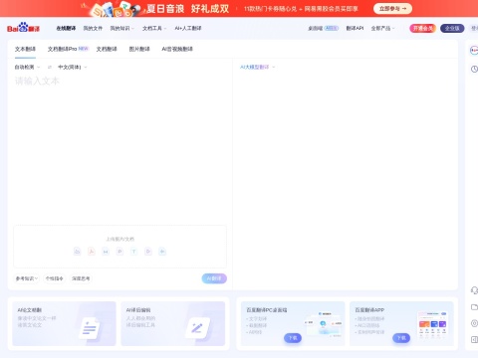The image size is (478, 358).
Task: Expand 我的知识 menu in top navigation
Action: tap(122, 28)
